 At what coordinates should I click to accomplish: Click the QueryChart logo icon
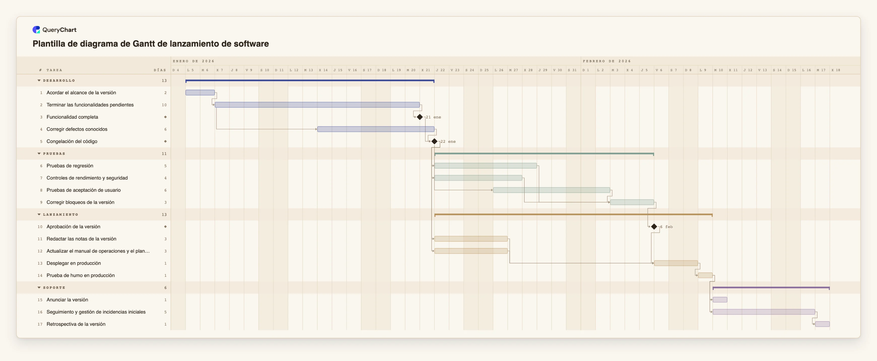click(36, 30)
